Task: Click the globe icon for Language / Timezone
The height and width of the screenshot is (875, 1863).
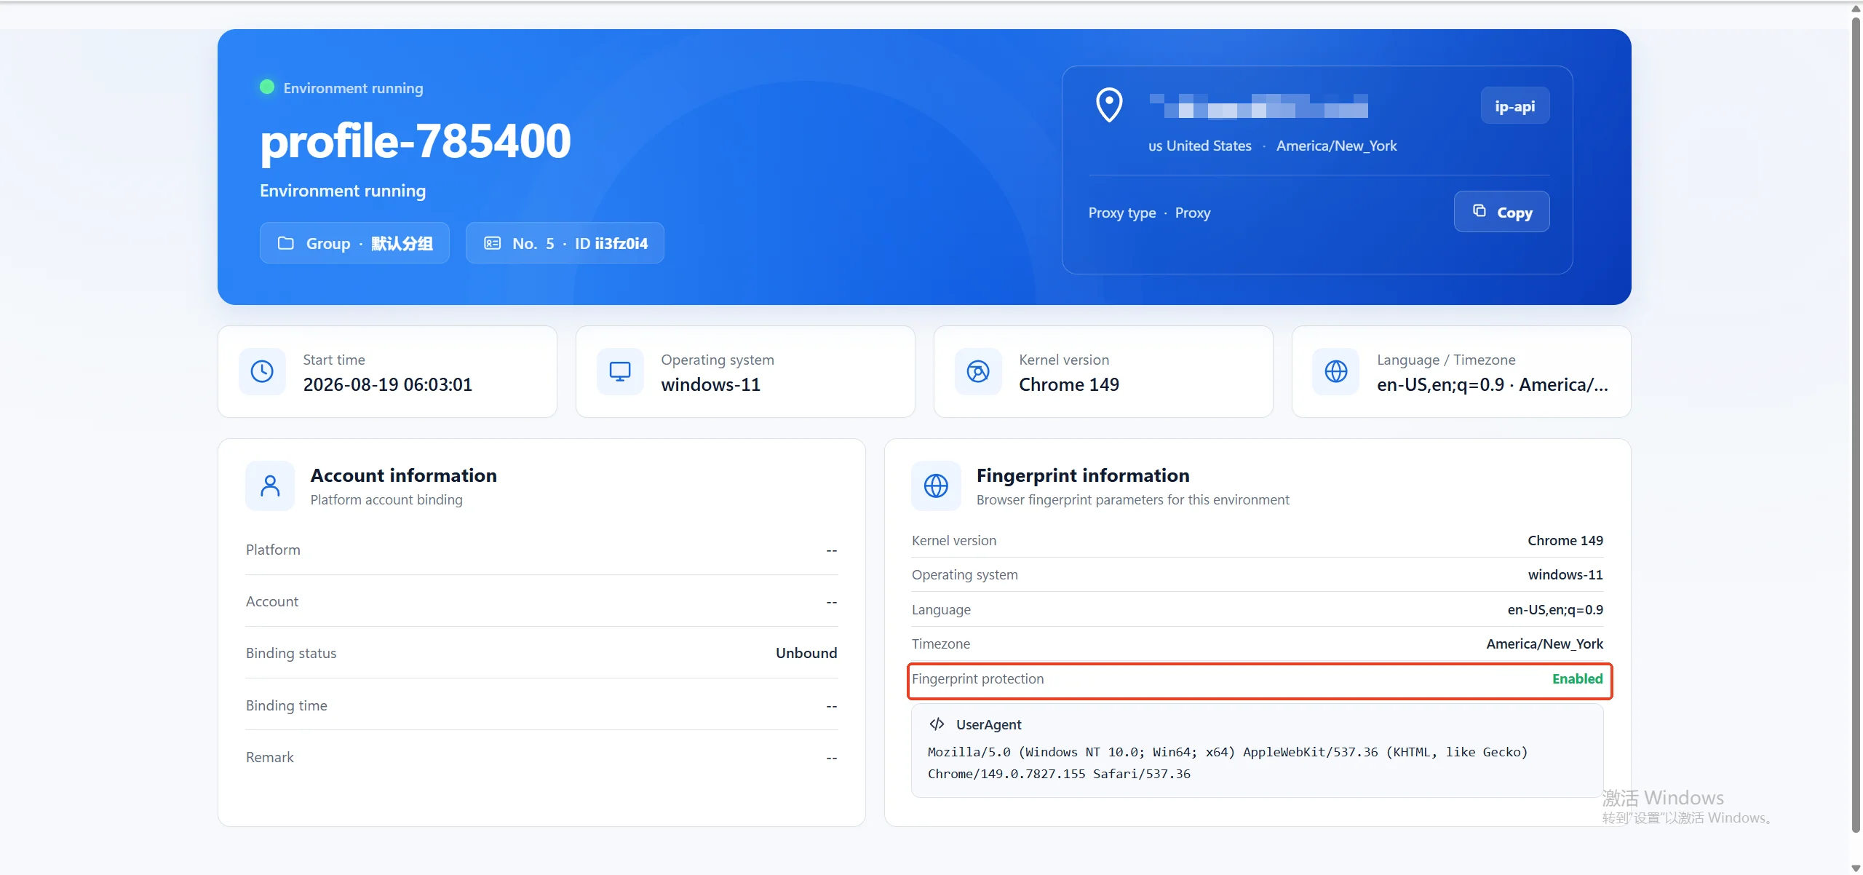Action: coord(1336,371)
